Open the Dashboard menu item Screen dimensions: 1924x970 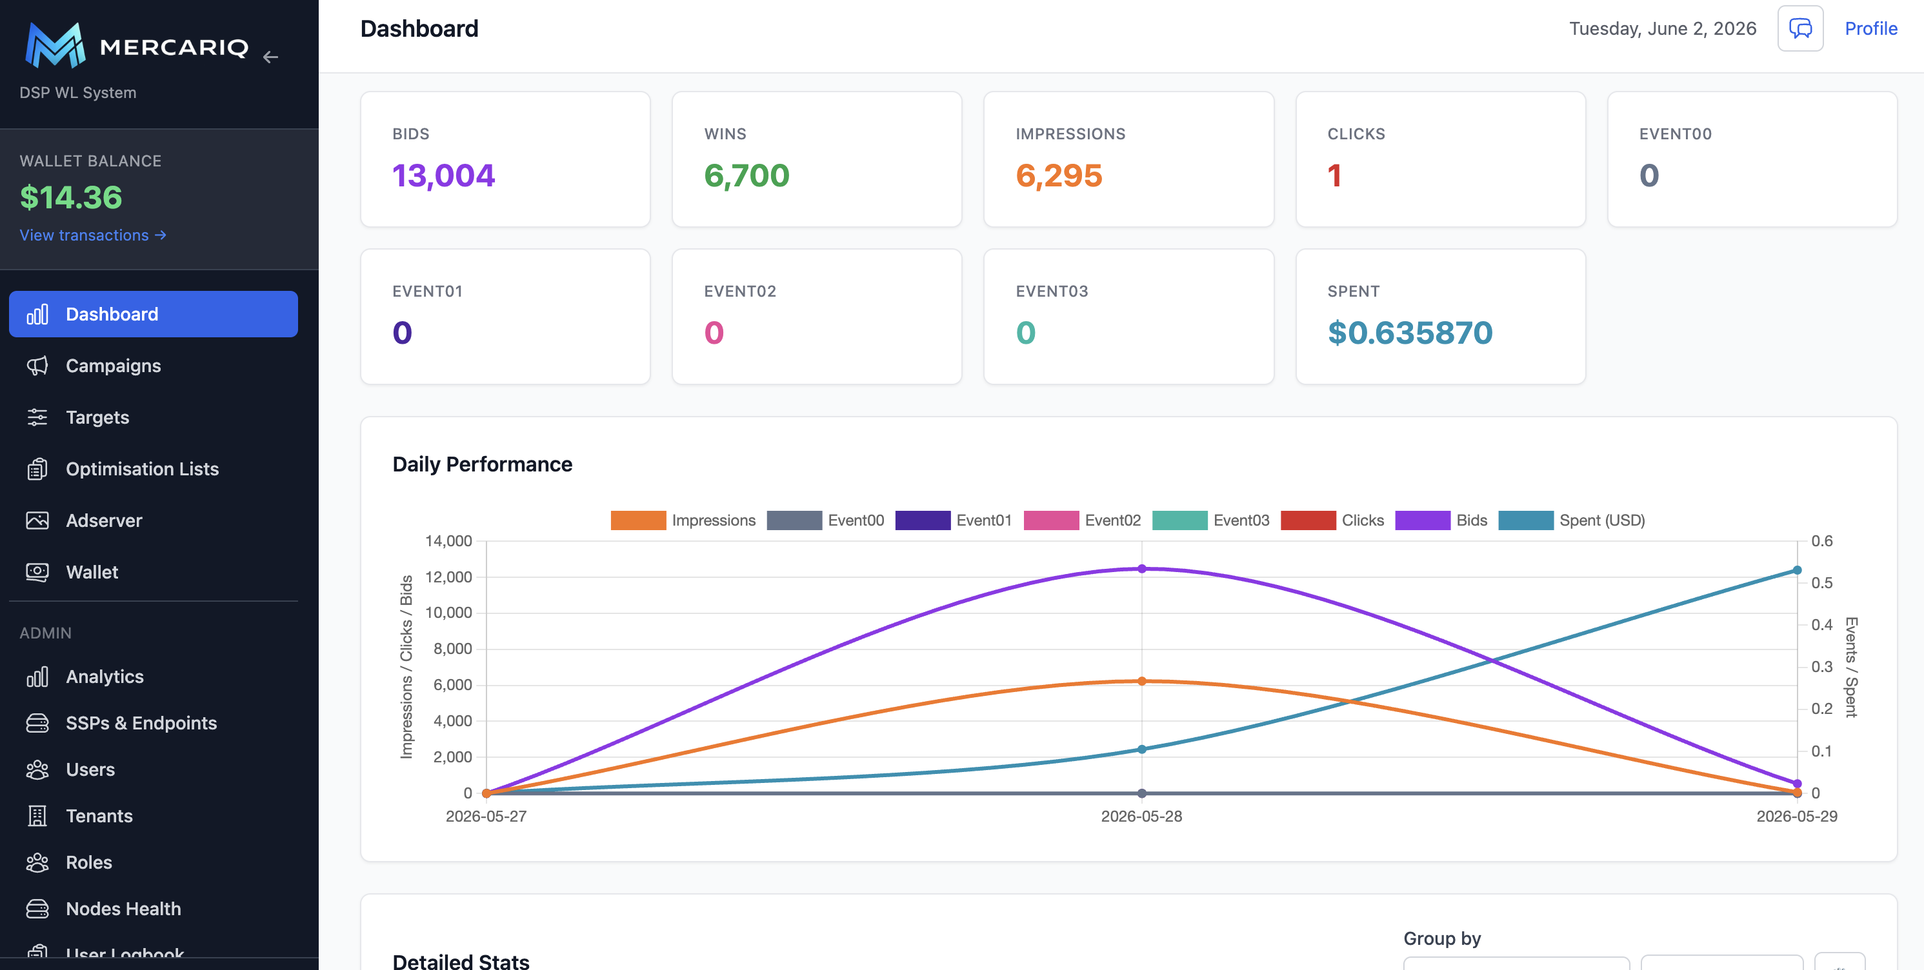(153, 314)
